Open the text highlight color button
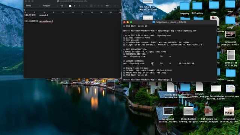Screen dimensions: 240x135 pos(75,6)
